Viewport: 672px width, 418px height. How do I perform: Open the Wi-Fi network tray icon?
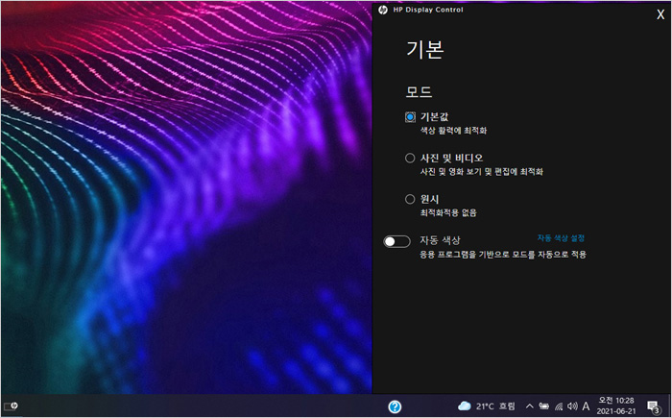coord(559,406)
